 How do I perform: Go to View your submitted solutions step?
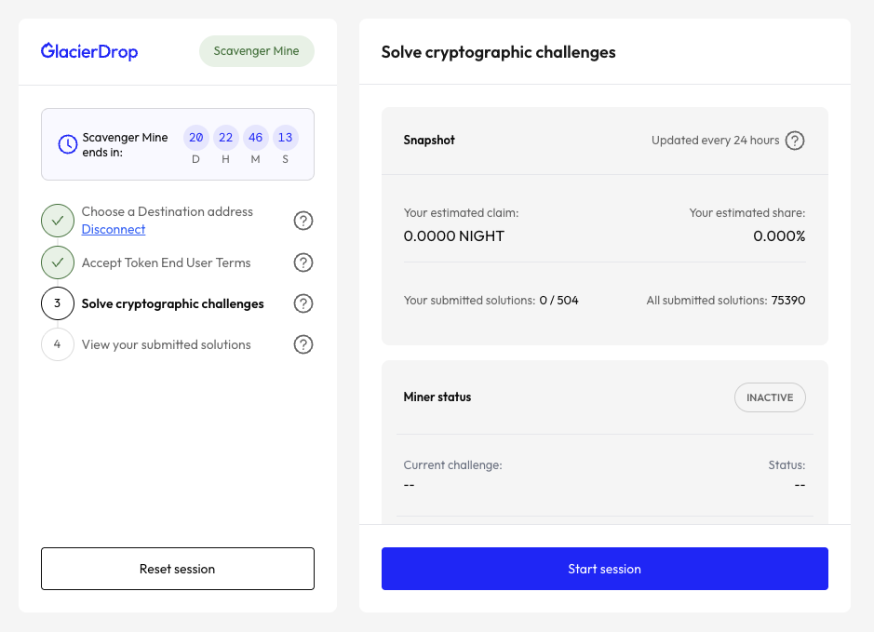[x=167, y=344]
